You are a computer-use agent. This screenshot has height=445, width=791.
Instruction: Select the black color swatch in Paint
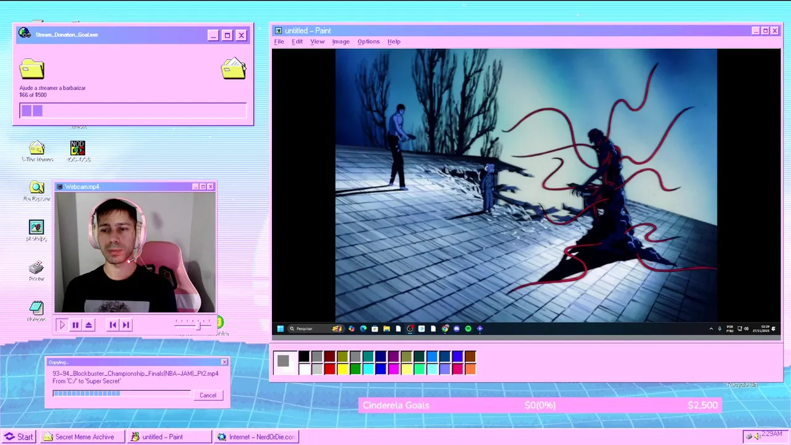point(304,357)
